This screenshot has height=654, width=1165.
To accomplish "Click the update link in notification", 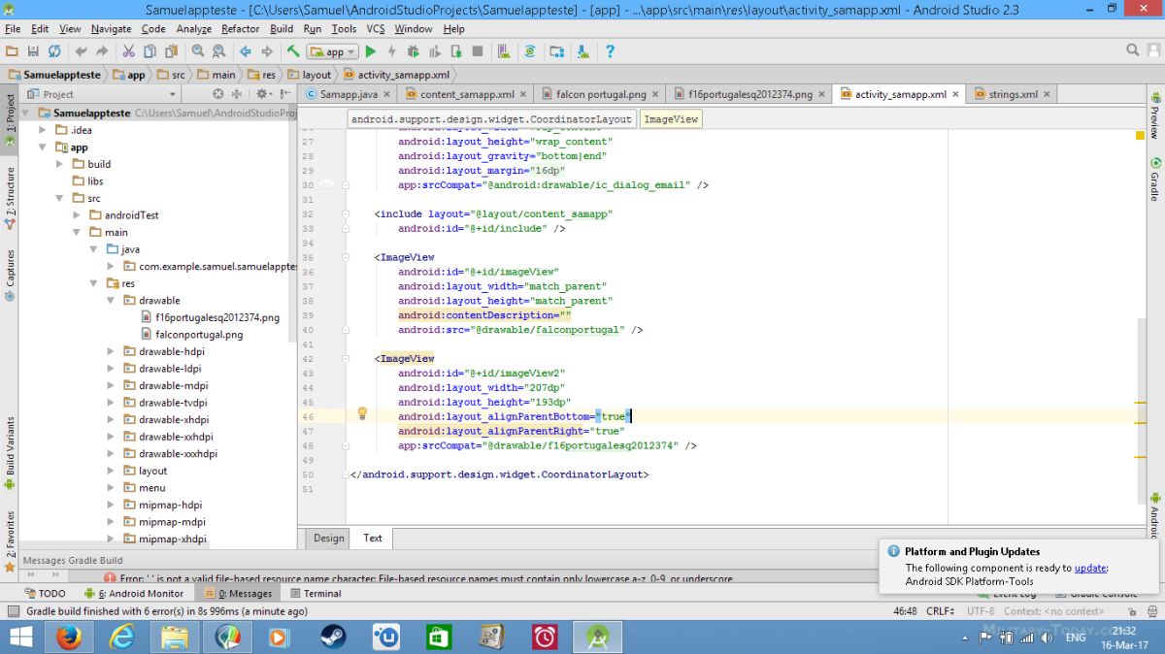I will click(x=1090, y=569).
